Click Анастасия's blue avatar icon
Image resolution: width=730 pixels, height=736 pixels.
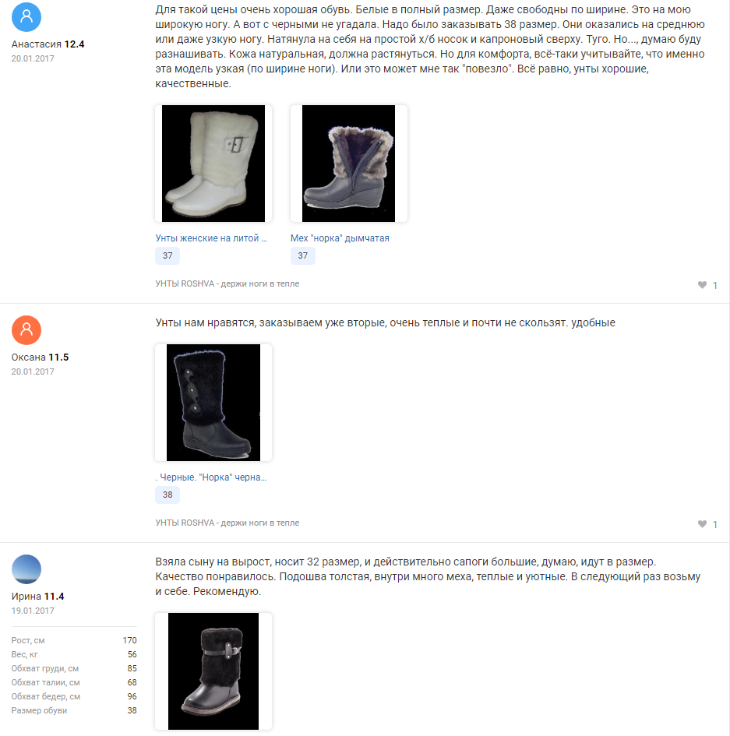coord(26,17)
